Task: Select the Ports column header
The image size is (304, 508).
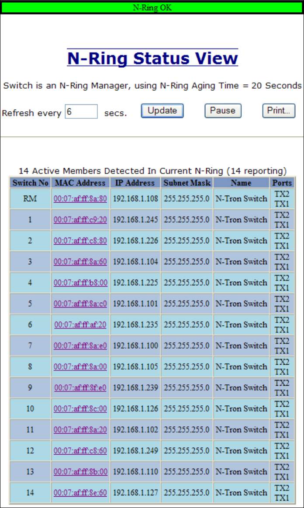Action: click(282, 183)
